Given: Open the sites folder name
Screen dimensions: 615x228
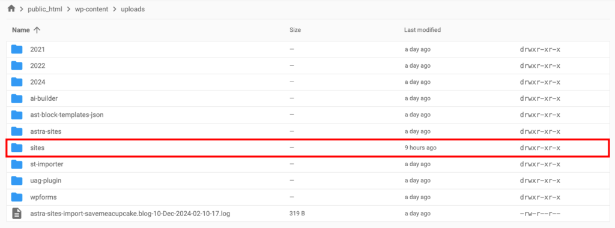Looking at the screenshot, I should point(37,148).
